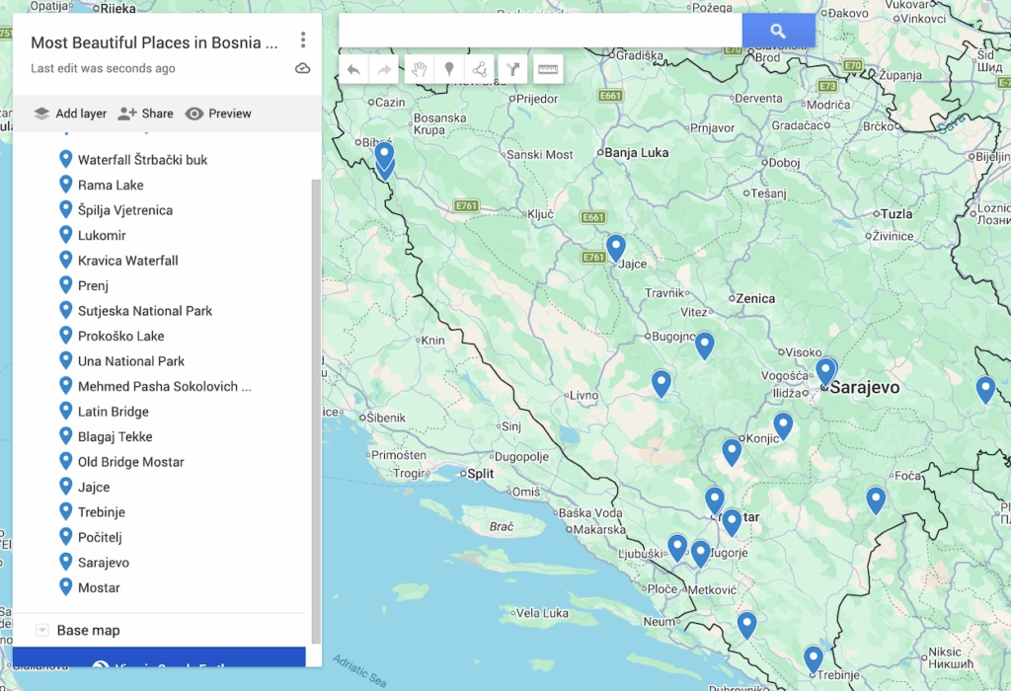Click the map pin at the eastern map edge
The image size is (1011, 691).
(985, 389)
